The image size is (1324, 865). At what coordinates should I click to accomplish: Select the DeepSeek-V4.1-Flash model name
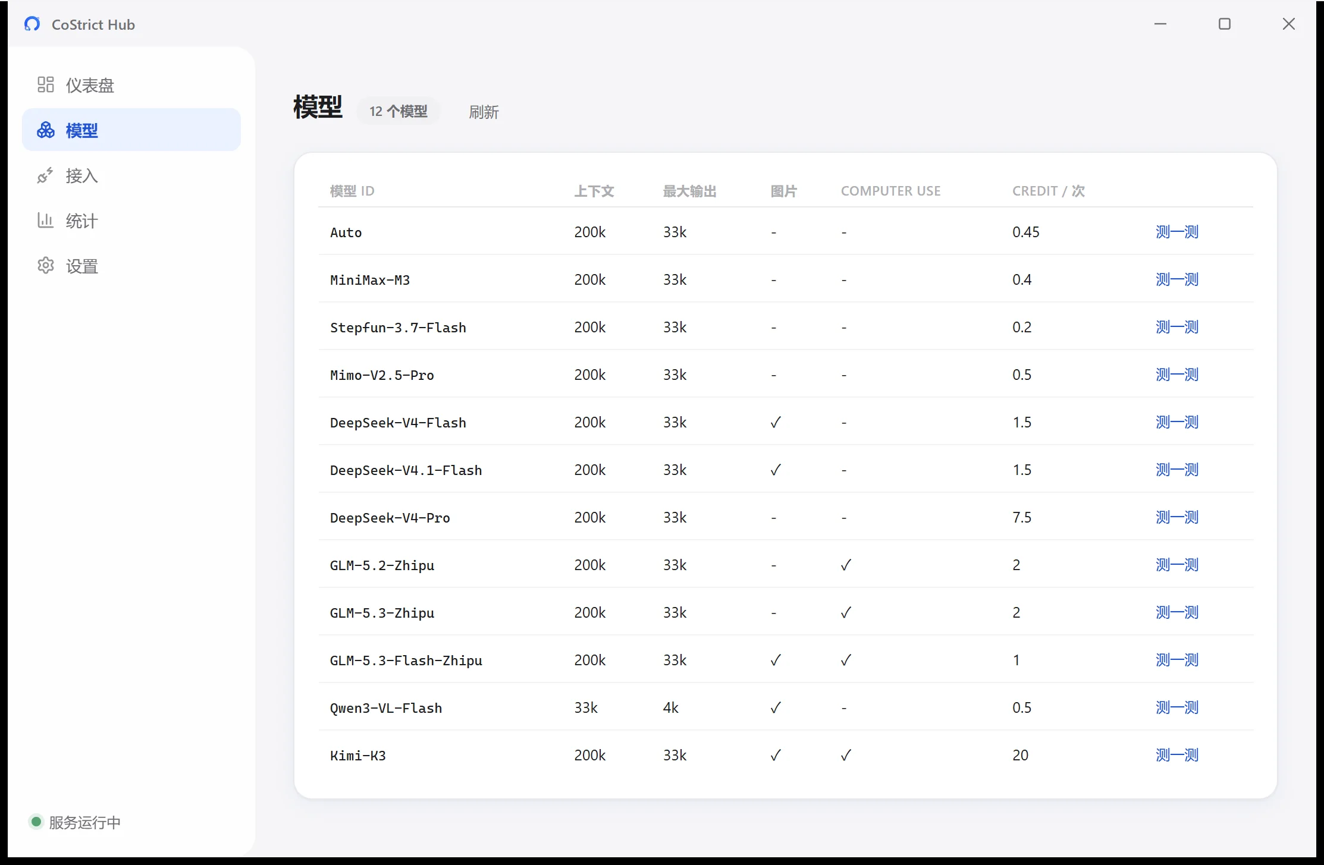tap(406, 470)
